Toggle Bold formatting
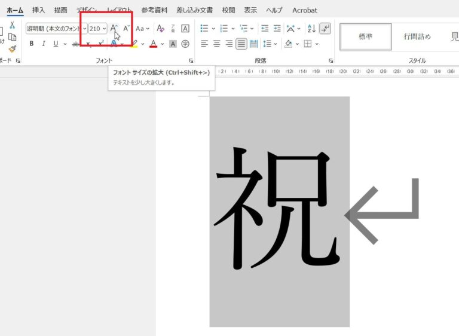This screenshot has height=336, width=459. click(32, 44)
